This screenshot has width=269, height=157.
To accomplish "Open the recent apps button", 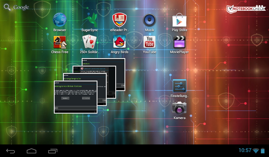I will click(x=53, y=151).
